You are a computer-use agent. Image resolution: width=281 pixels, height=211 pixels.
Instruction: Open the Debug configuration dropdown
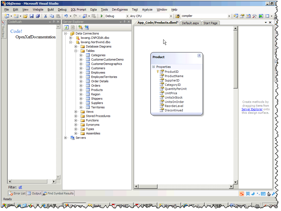click(127, 16)
